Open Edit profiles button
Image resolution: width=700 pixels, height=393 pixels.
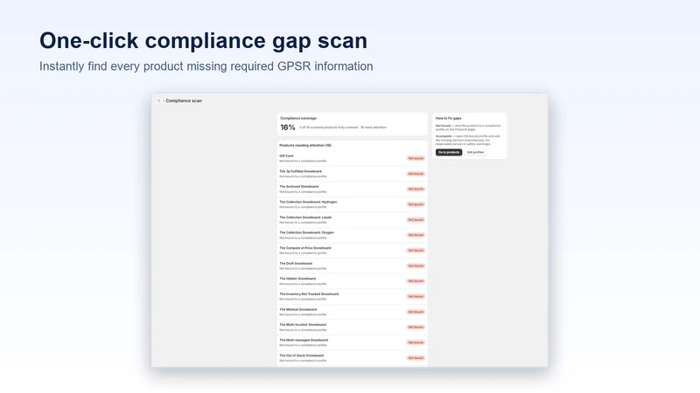click(475, 152)
